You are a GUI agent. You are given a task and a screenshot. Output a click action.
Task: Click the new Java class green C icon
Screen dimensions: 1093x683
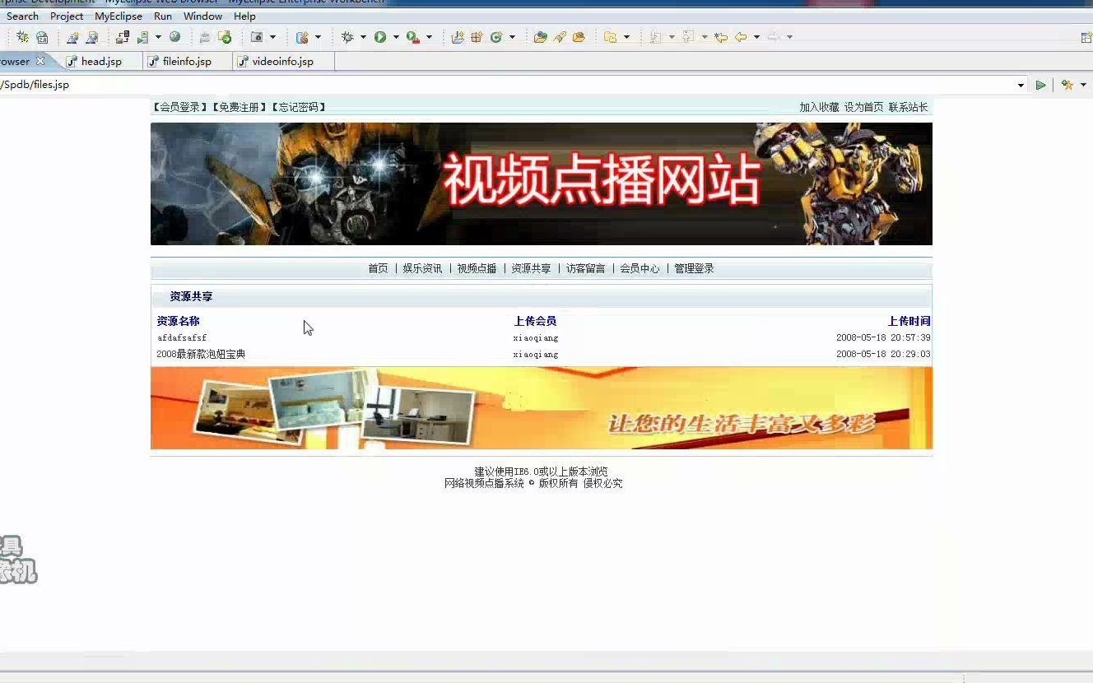[x=496, y=37]
